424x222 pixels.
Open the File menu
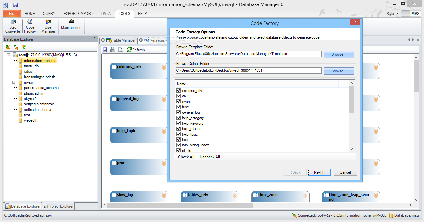12,14
